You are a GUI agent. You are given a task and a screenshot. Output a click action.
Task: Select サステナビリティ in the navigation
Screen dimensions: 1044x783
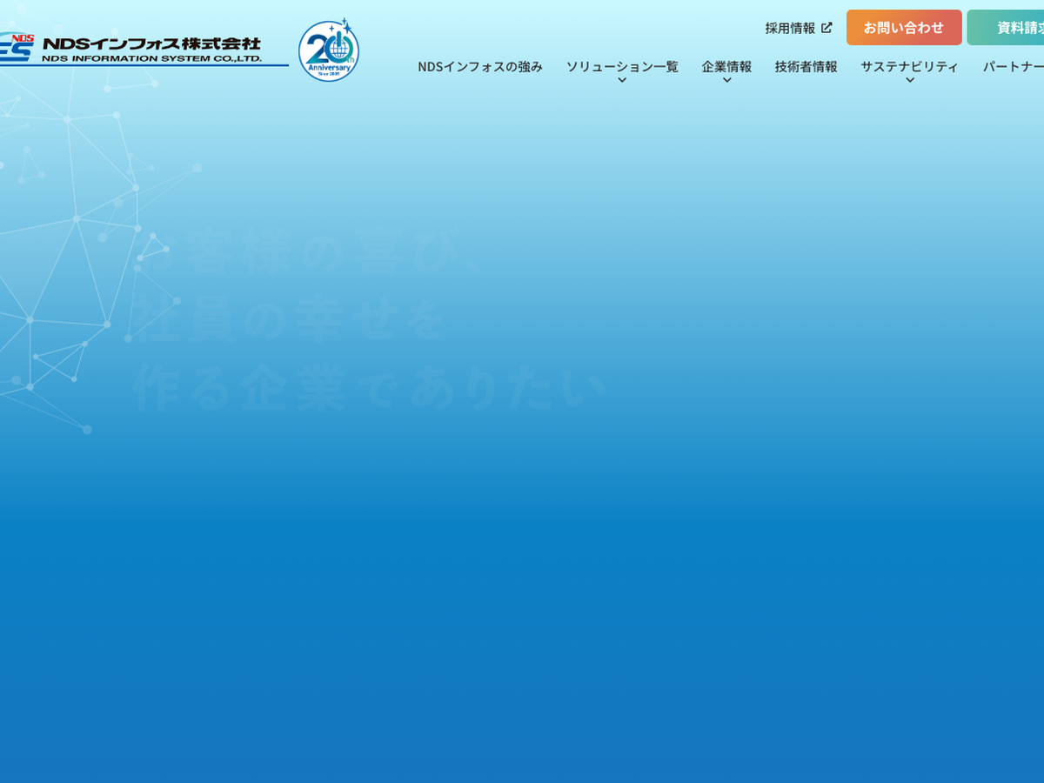point(909,66)
